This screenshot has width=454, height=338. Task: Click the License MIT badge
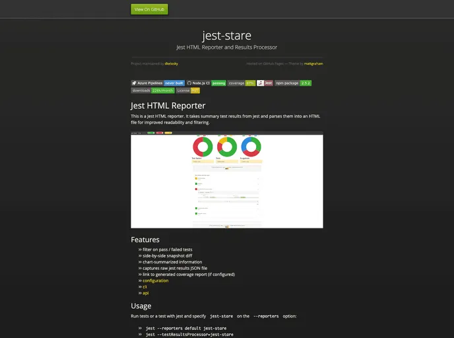pos(188,90)
